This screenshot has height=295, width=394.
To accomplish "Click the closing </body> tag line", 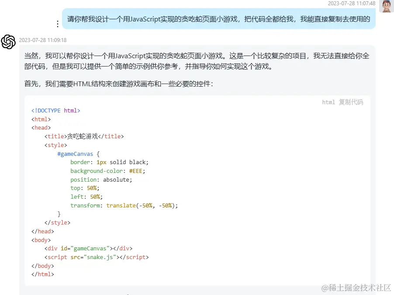I will pos(43,266).
